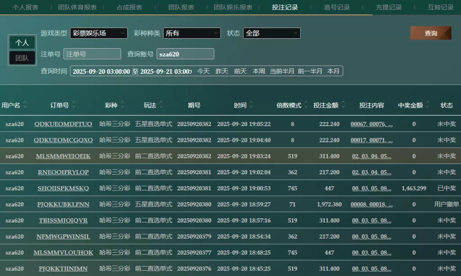Sort table by 用户名 column sort icon
This screenshot has height=276, width=461.
[x=25, y=105]
